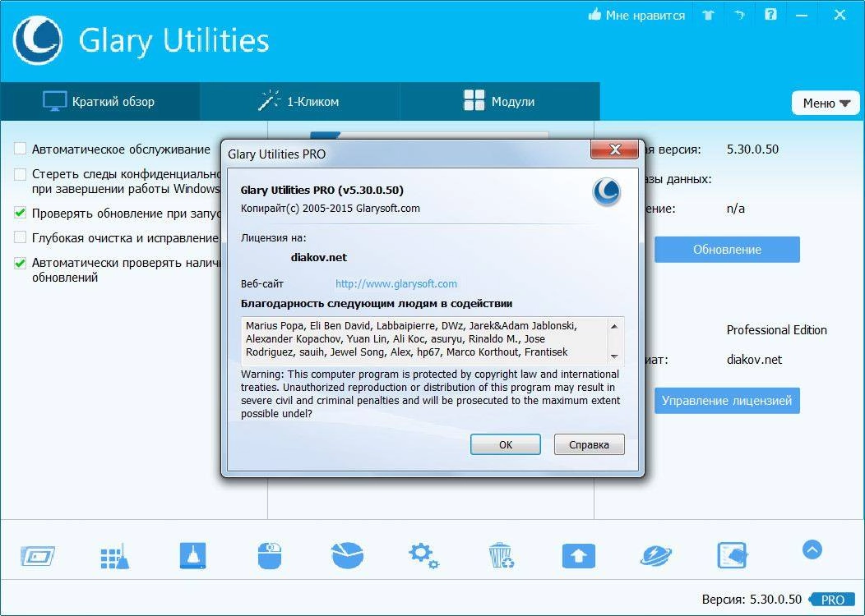Open the mouse-shaped context menu icon
The height and width of the screenshot is (616, 865).
270,555
